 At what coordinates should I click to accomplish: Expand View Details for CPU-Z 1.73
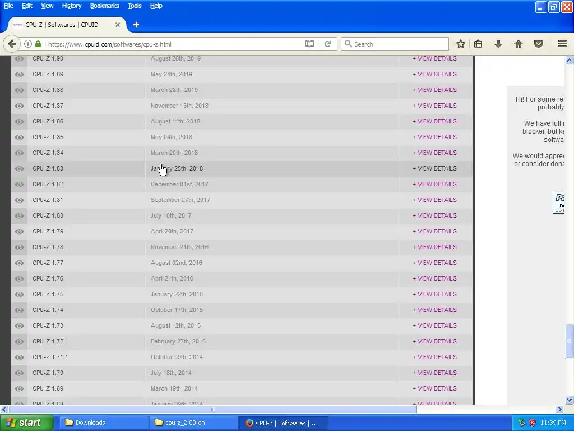click(x=434, y=325)
